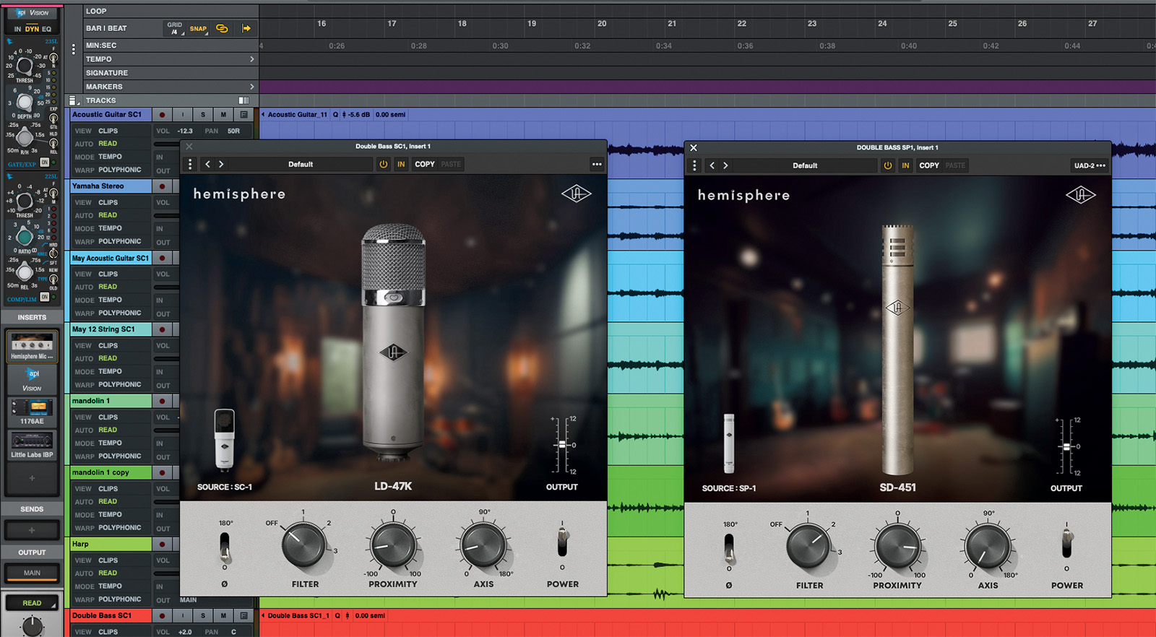Screen dimensions: 1156x637
Task: Adjust OUTPUT fader in SD-451 plugin
Action: coord(1066,447)
